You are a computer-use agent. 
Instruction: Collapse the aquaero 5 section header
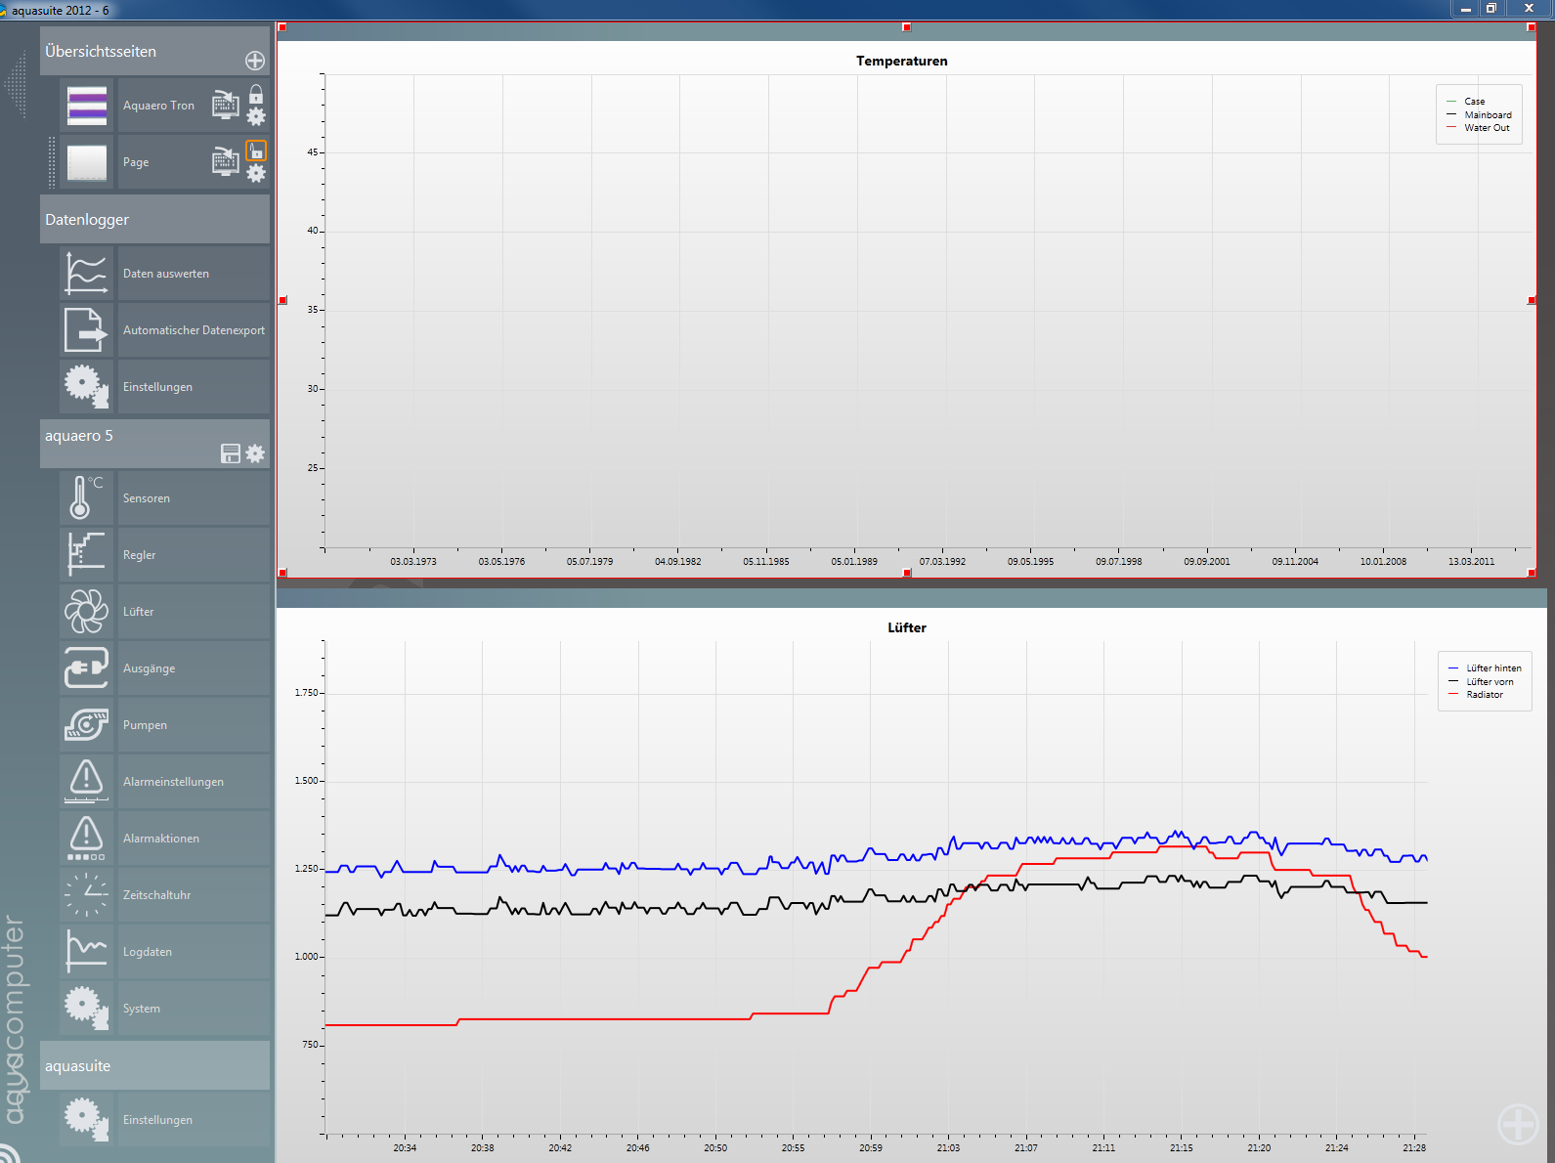click(127, 437)
